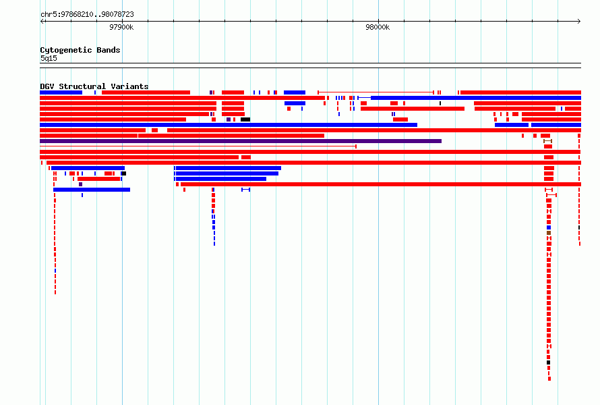Select the Cytogenetic Bands track title
Image resolution: width=600 pixels, height=405 pixels.
[x=80, y=50]
